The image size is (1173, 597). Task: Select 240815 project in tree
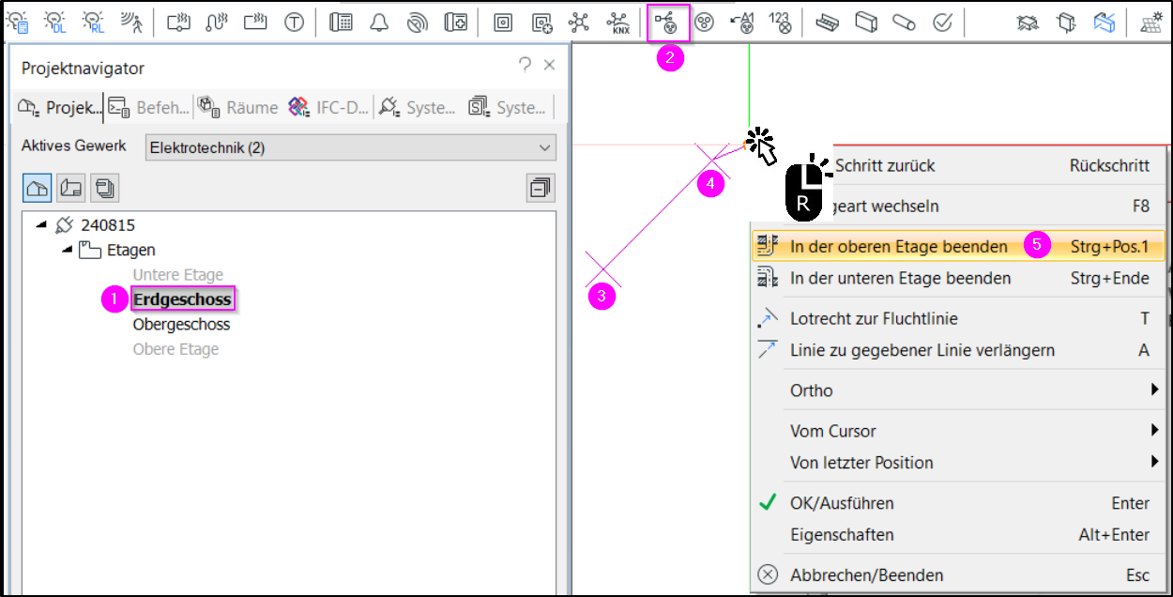pos(108,225)
